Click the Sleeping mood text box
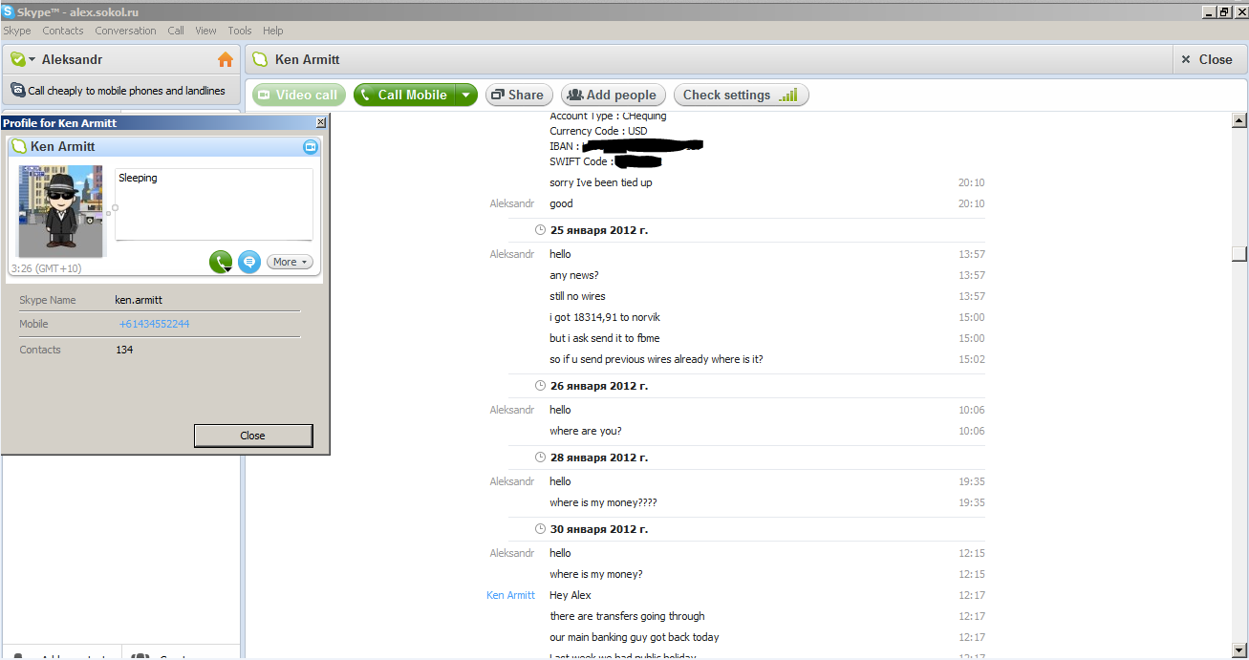The height and width of the screenshot is (660, 1249). 214,204
